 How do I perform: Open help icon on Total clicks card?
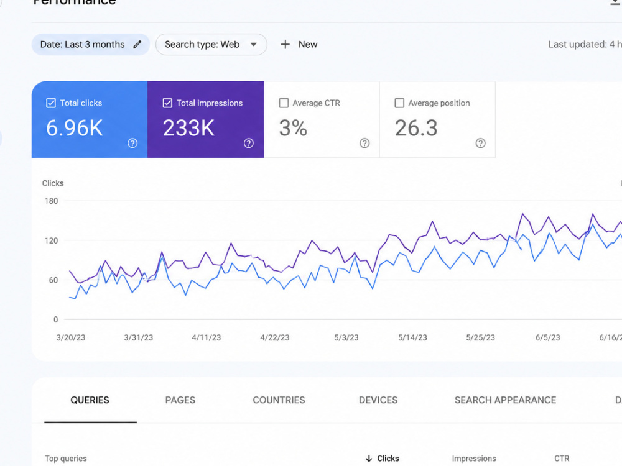point(132,143)
